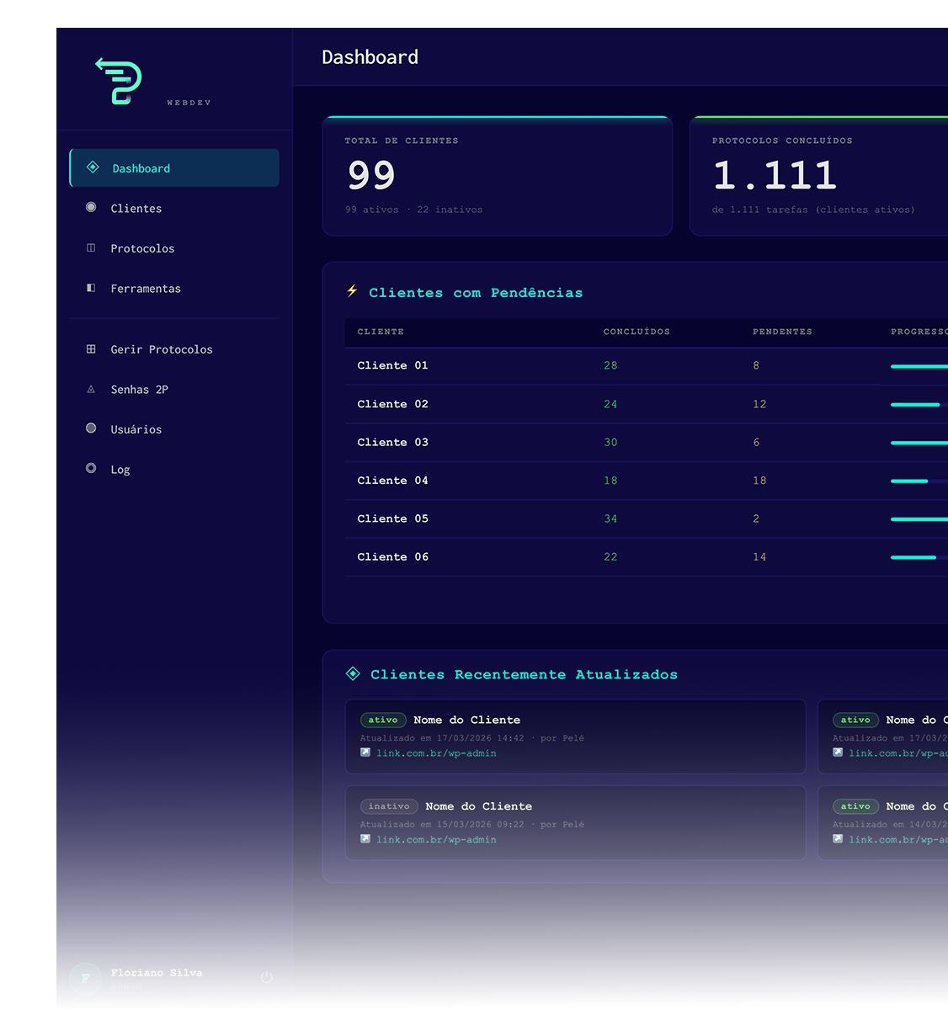
Task: Open Usuários using its icon
Action: [91, 428]
